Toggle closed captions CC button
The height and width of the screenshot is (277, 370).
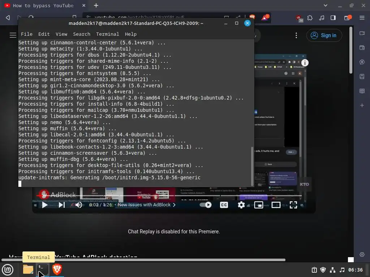pyautogui.click(x=224, y=205)
